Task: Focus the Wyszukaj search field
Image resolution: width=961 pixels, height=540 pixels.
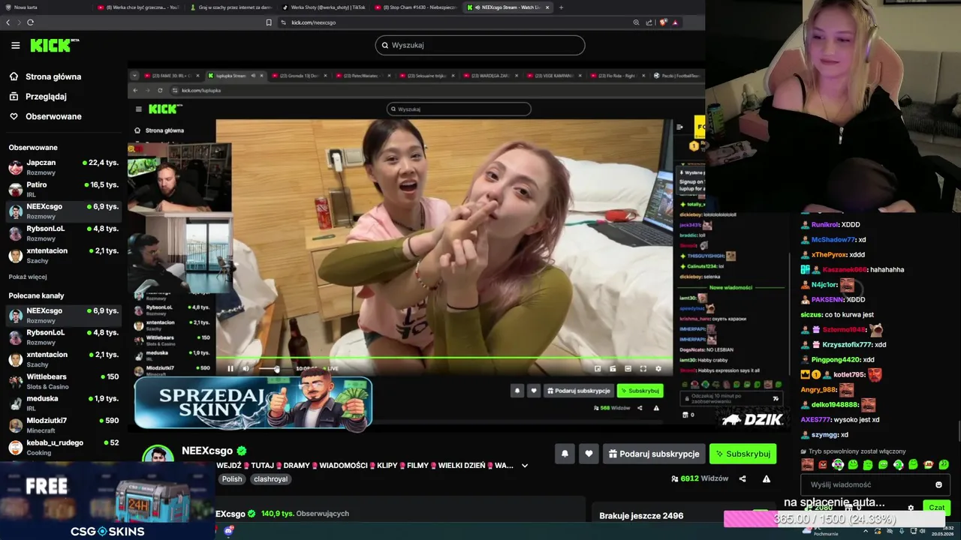Action: [480, 45]
